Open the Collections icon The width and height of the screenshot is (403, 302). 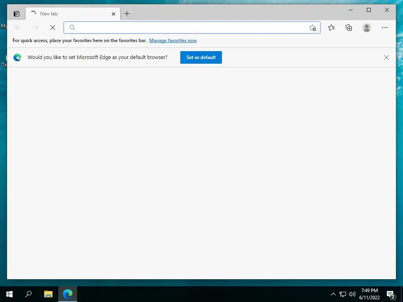click(349, 28)
